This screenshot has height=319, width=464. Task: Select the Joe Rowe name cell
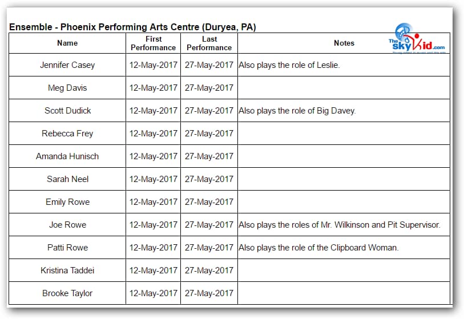(67, 225)
